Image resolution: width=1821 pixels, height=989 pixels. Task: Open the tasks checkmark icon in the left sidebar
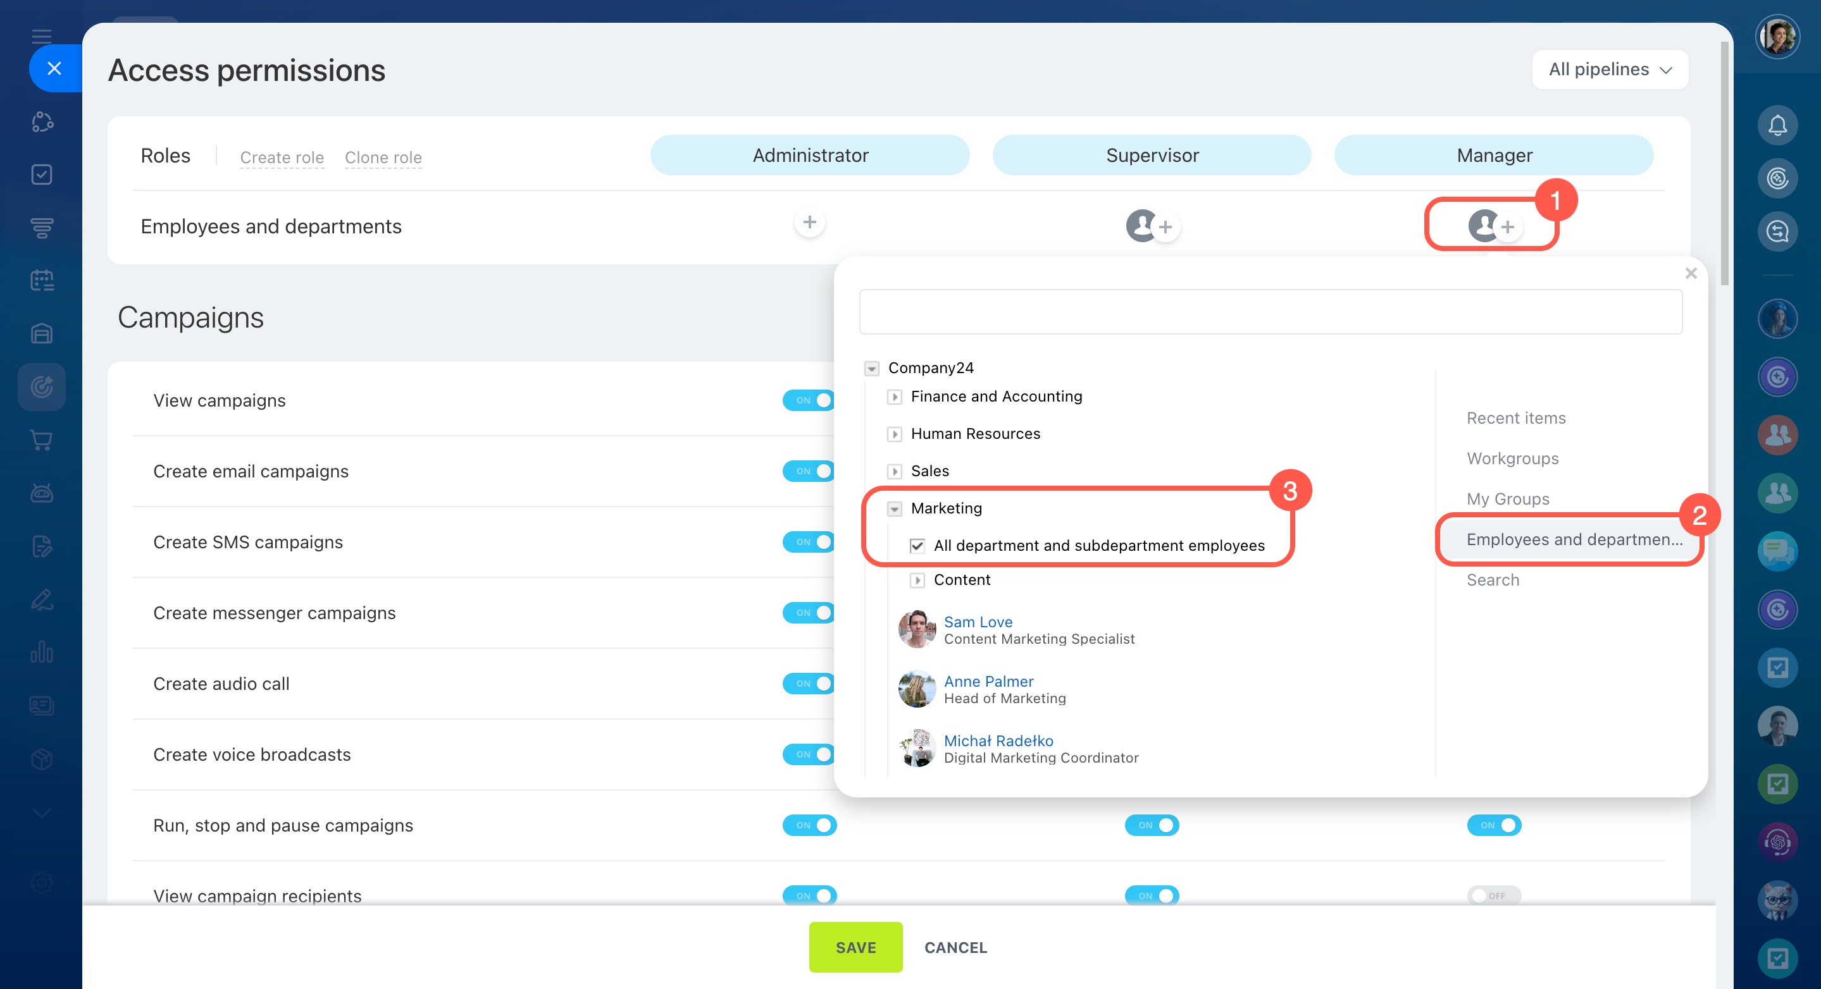click(x=42, y=175)
